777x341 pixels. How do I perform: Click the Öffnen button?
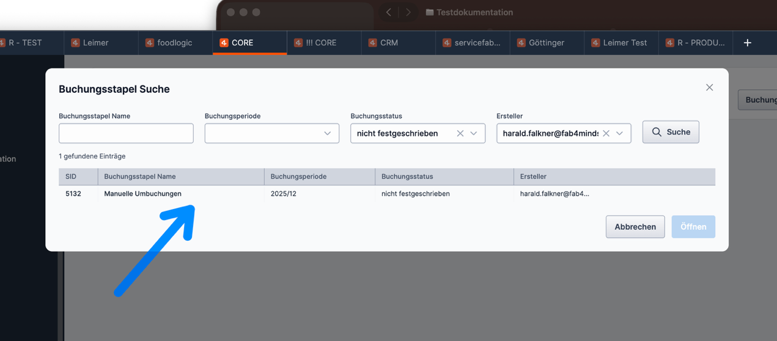coord(693,227)
